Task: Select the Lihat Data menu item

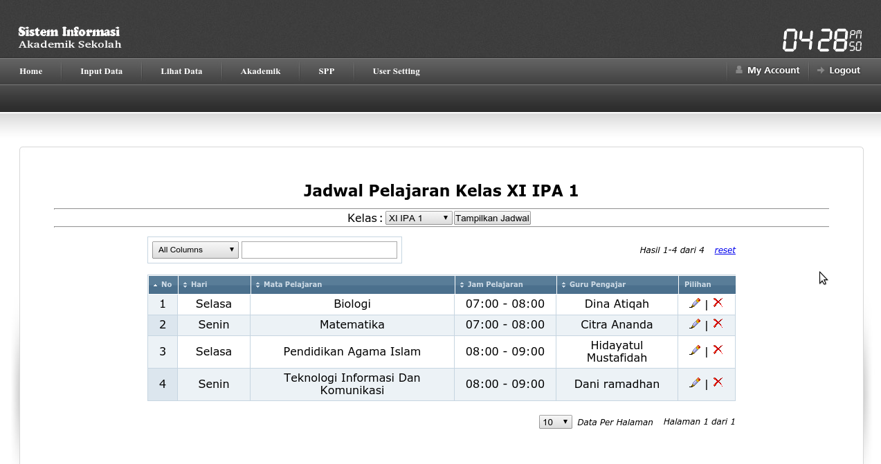Action: [181, 71]
